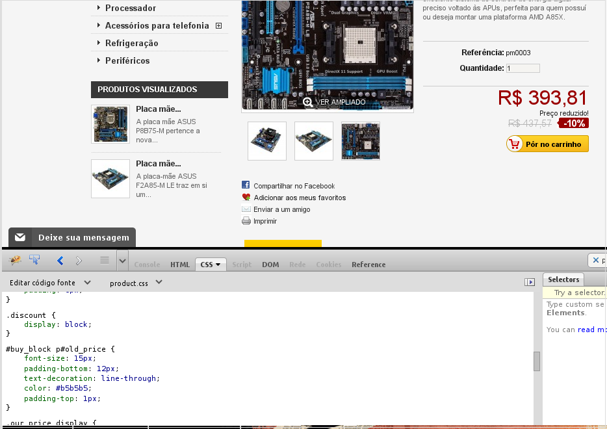607x429 pixels.
Task: Click the zoom magnifier icon on product image
Action: tap(308, 102)
